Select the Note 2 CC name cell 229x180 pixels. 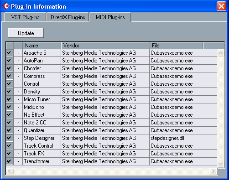42,123
